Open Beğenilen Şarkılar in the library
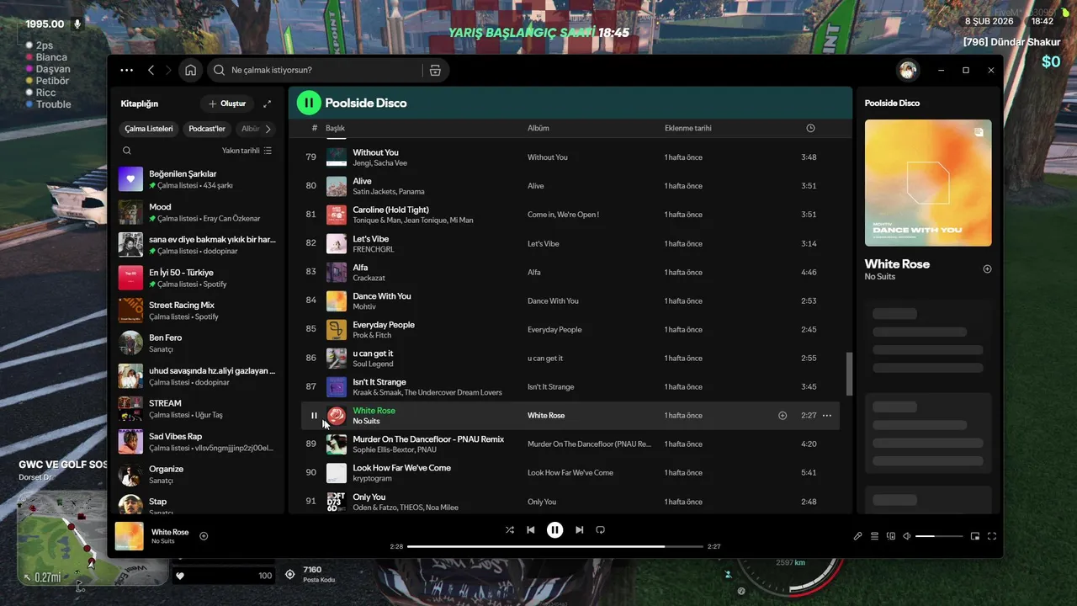Viewport: 1077px width, 606px height. [198, 179]
